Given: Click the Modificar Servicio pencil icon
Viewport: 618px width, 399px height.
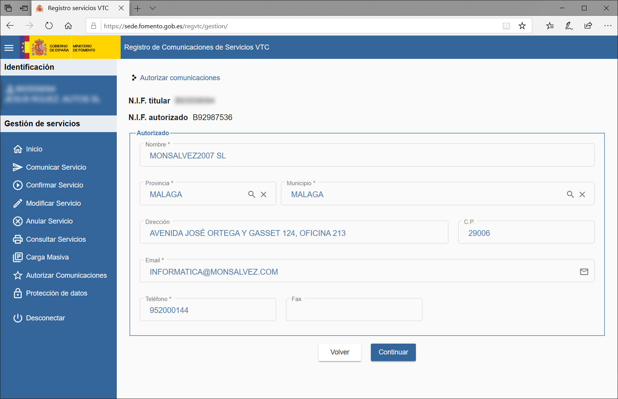Looking at the screenshot, I should point(18,203).
